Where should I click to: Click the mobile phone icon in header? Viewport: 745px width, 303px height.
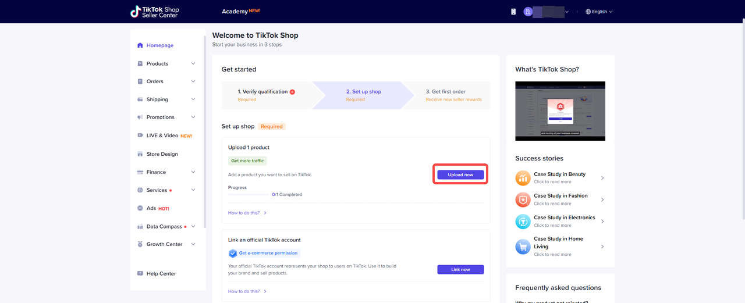pyautogui.click(x=513, y=12)
